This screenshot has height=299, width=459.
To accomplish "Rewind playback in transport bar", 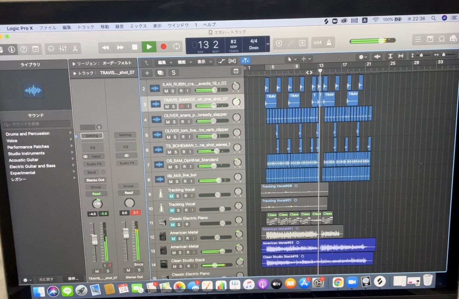I will coord(106,47).
